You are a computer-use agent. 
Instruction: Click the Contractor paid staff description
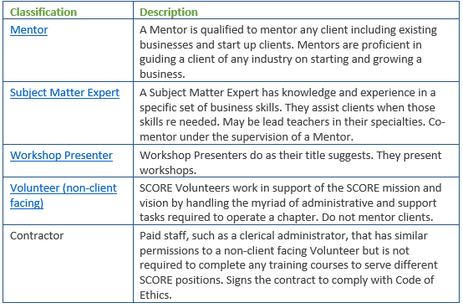click(288, 265)
